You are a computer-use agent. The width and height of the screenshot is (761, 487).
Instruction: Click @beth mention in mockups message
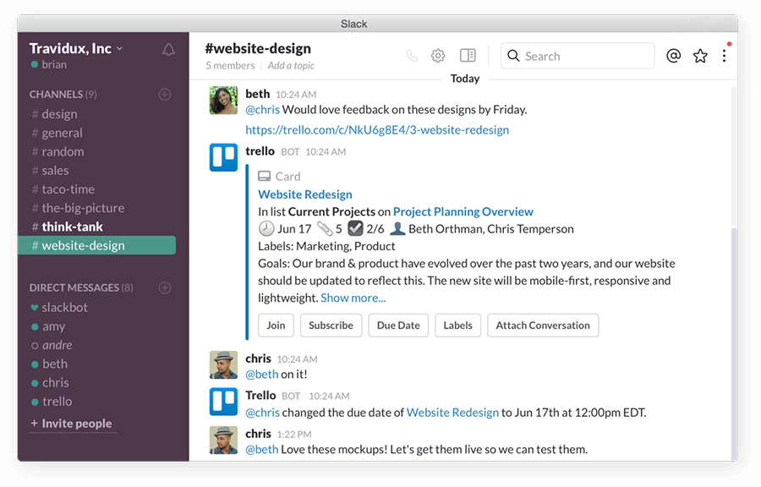point(262,450)
